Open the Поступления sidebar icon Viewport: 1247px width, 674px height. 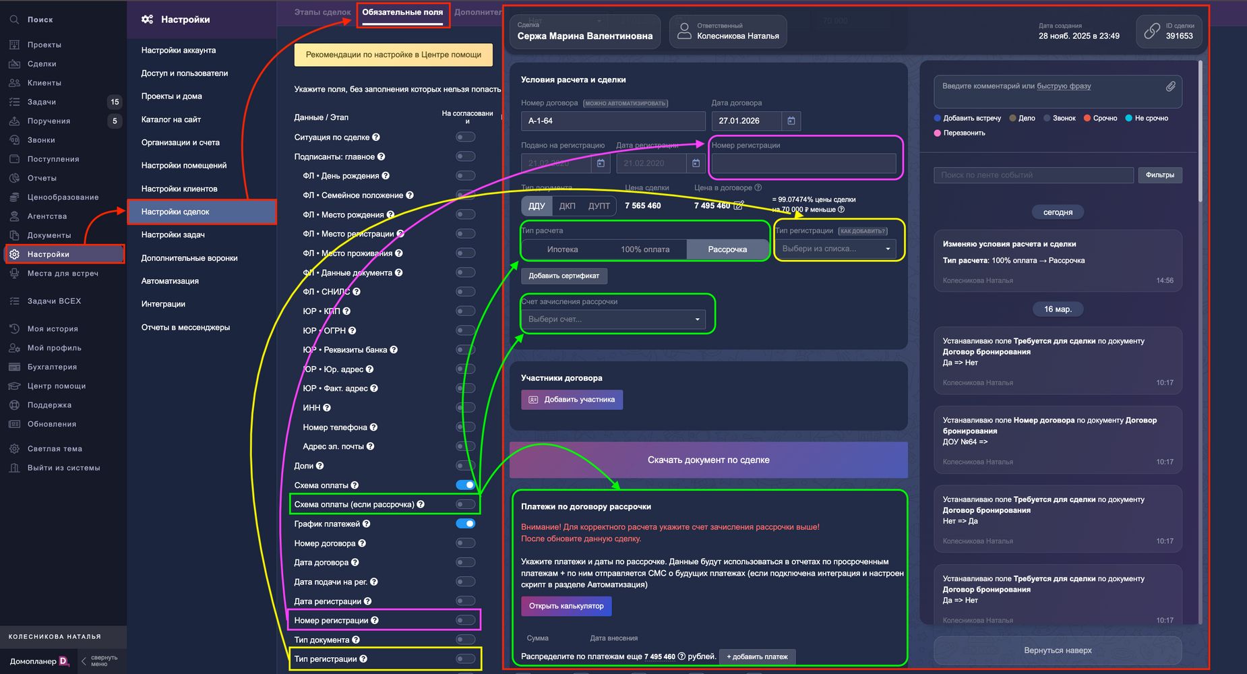click(14, 159)
